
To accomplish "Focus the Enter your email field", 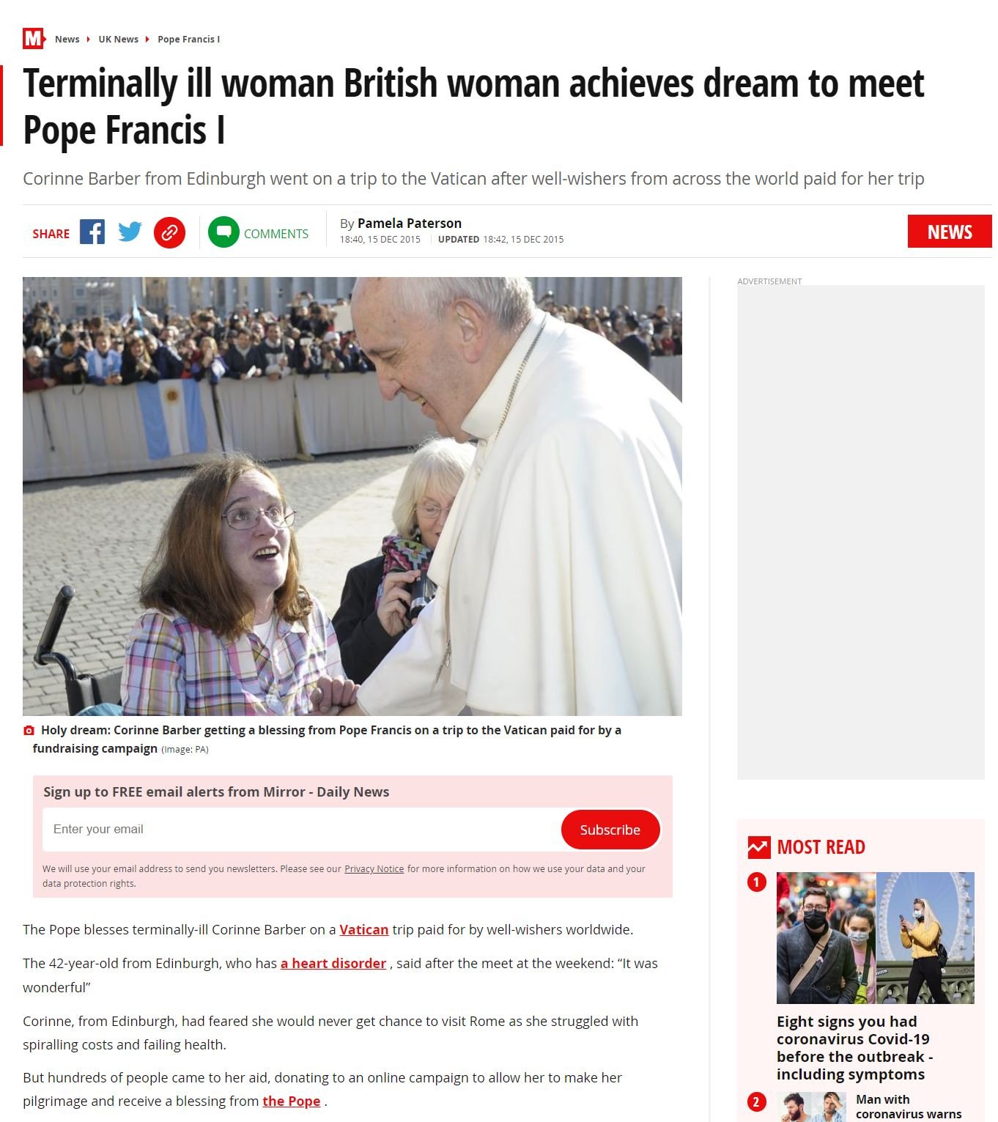I will click(x=302, y=830).
